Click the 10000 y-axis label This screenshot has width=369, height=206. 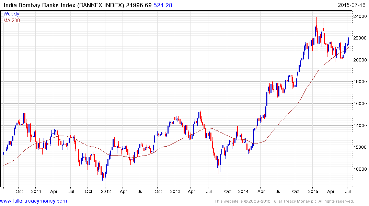(360, 169)
